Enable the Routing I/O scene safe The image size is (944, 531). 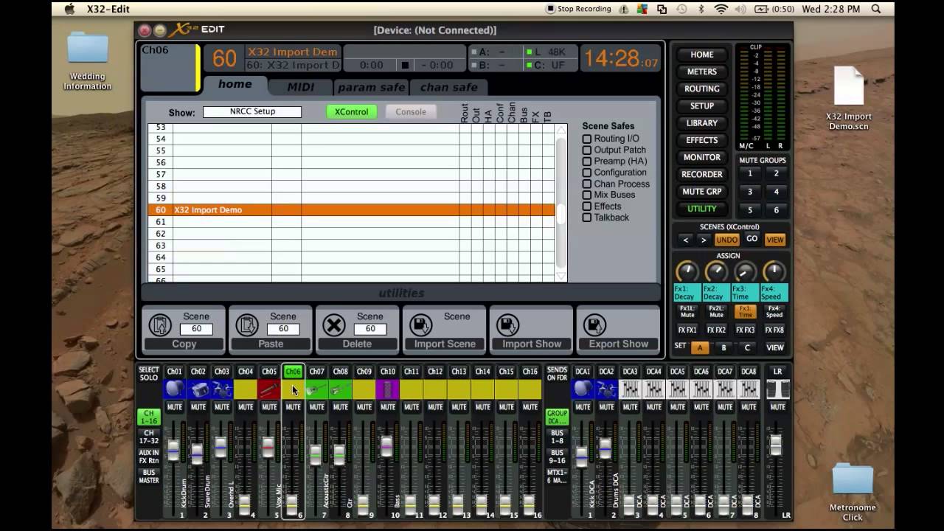[x=586, y=138]
